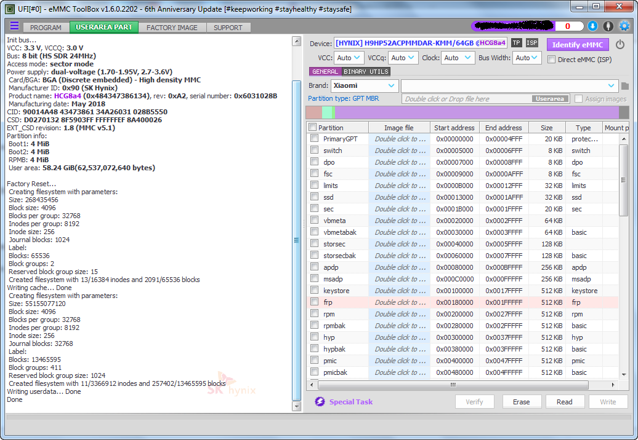Click the USB connector icon in top bar

click(608, 26)
